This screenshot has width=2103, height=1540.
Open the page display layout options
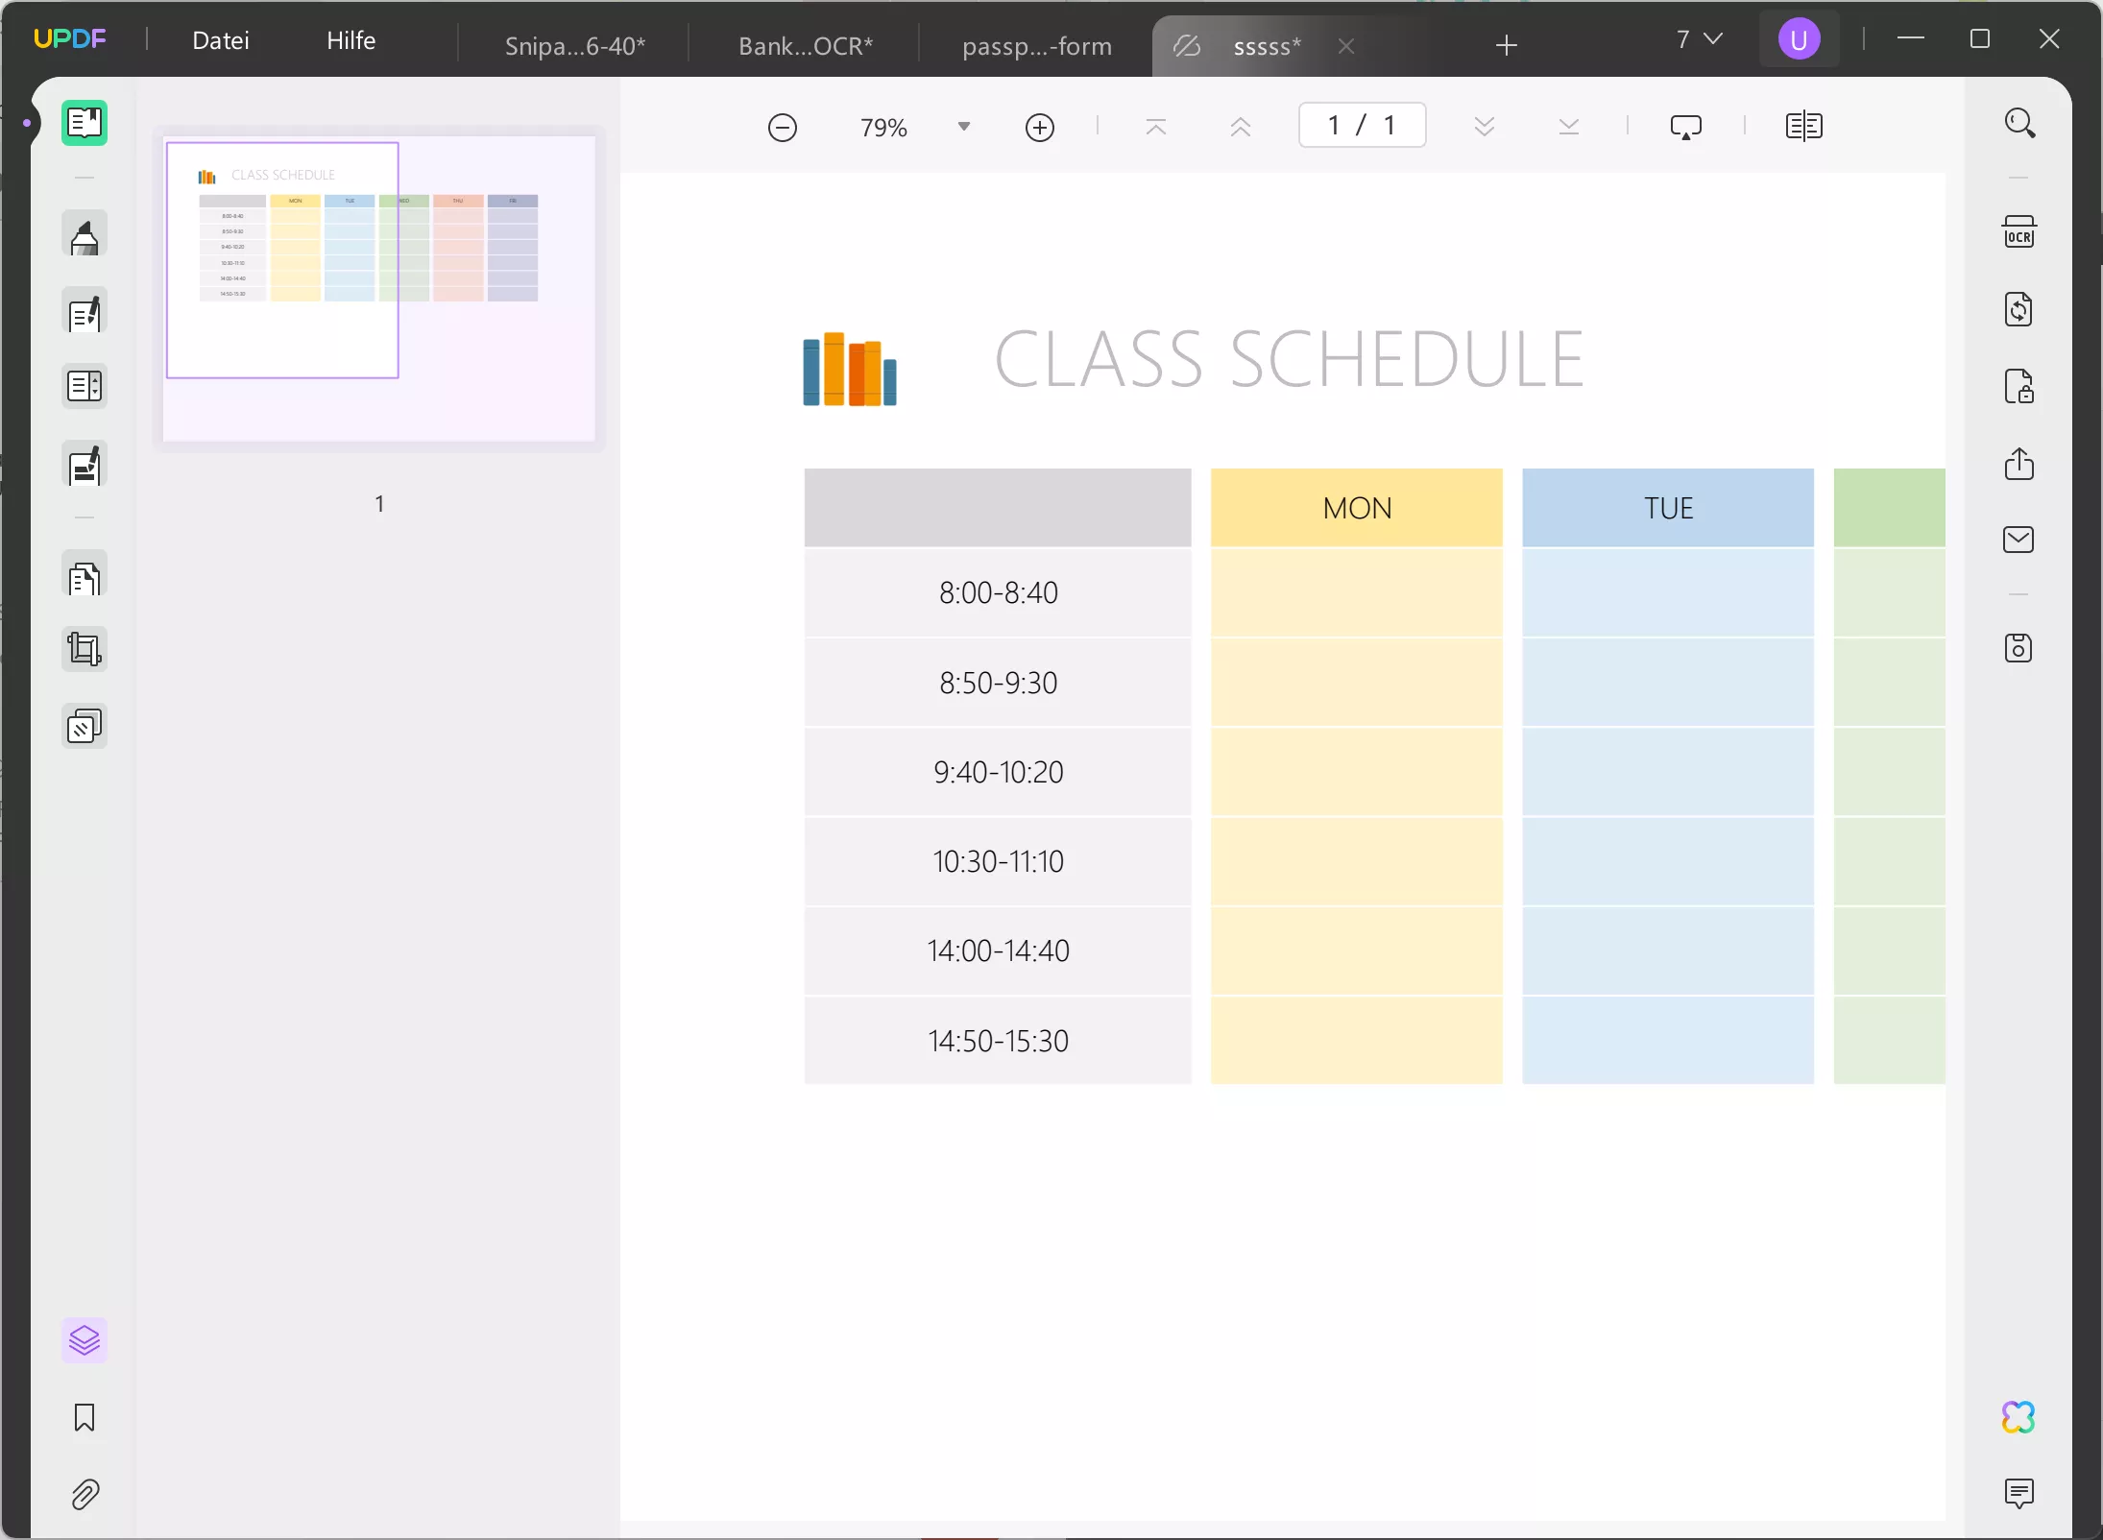click(1803, 127)
